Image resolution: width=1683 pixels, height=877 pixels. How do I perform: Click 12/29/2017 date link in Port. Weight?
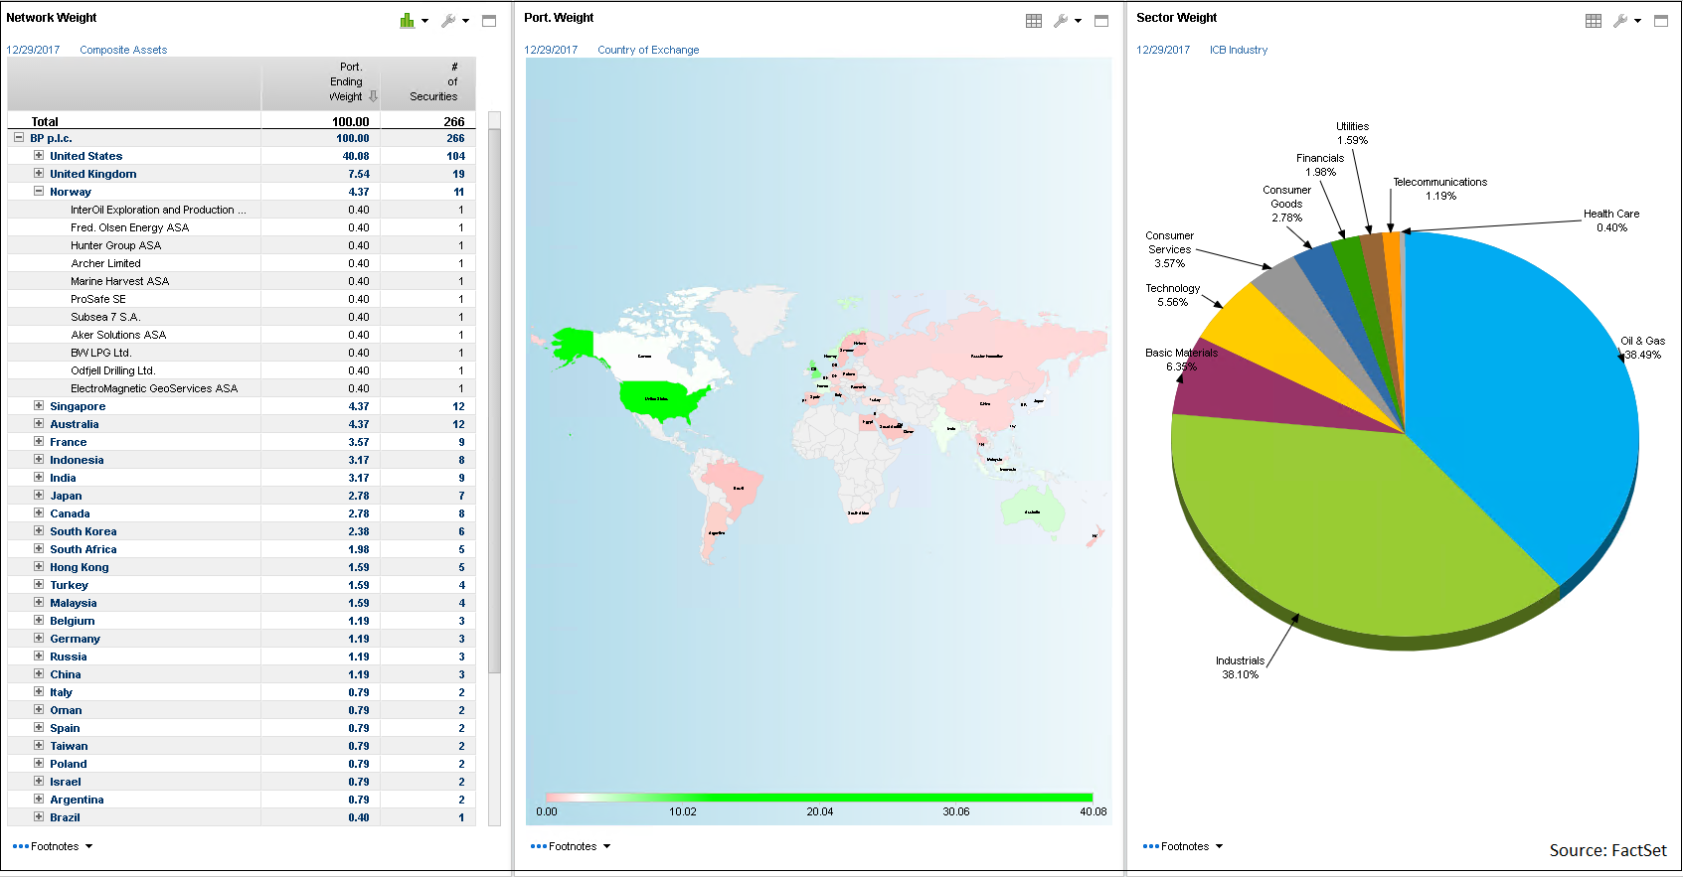(551, 50)
